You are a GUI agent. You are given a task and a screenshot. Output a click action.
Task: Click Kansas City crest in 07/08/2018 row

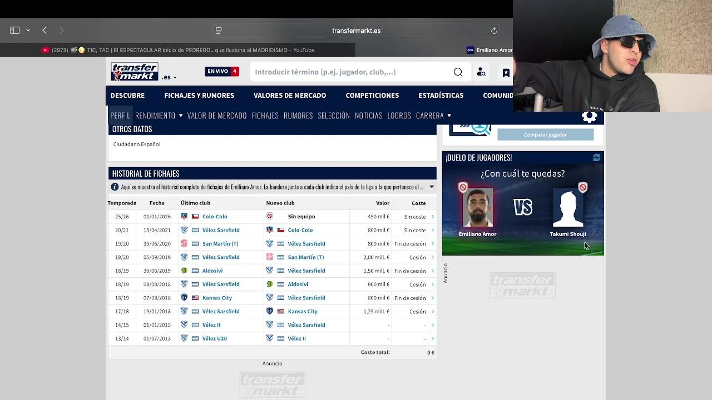184,298
